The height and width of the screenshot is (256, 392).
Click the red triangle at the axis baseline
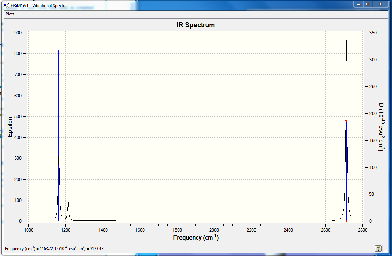pyautogui.click(x=346, y=221)
